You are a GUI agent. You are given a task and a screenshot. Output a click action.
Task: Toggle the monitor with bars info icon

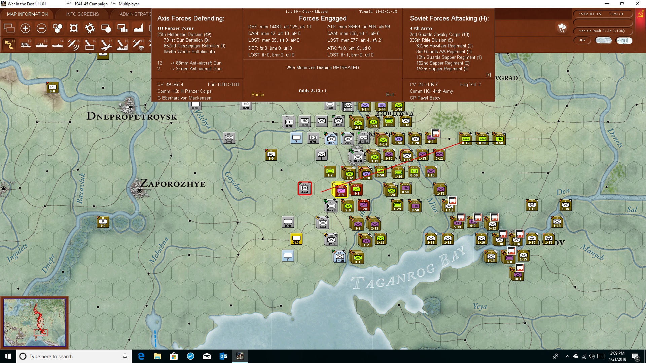122,28
